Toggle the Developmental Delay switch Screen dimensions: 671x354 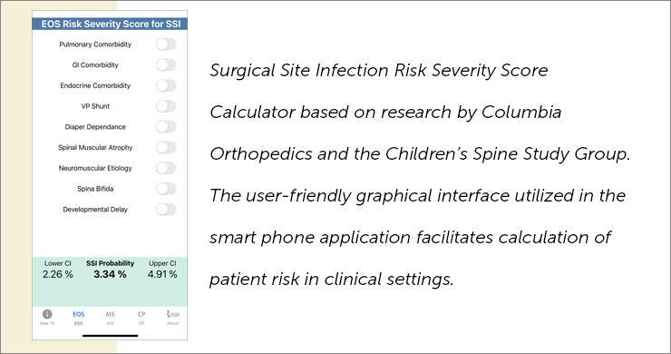coord(166,209)
